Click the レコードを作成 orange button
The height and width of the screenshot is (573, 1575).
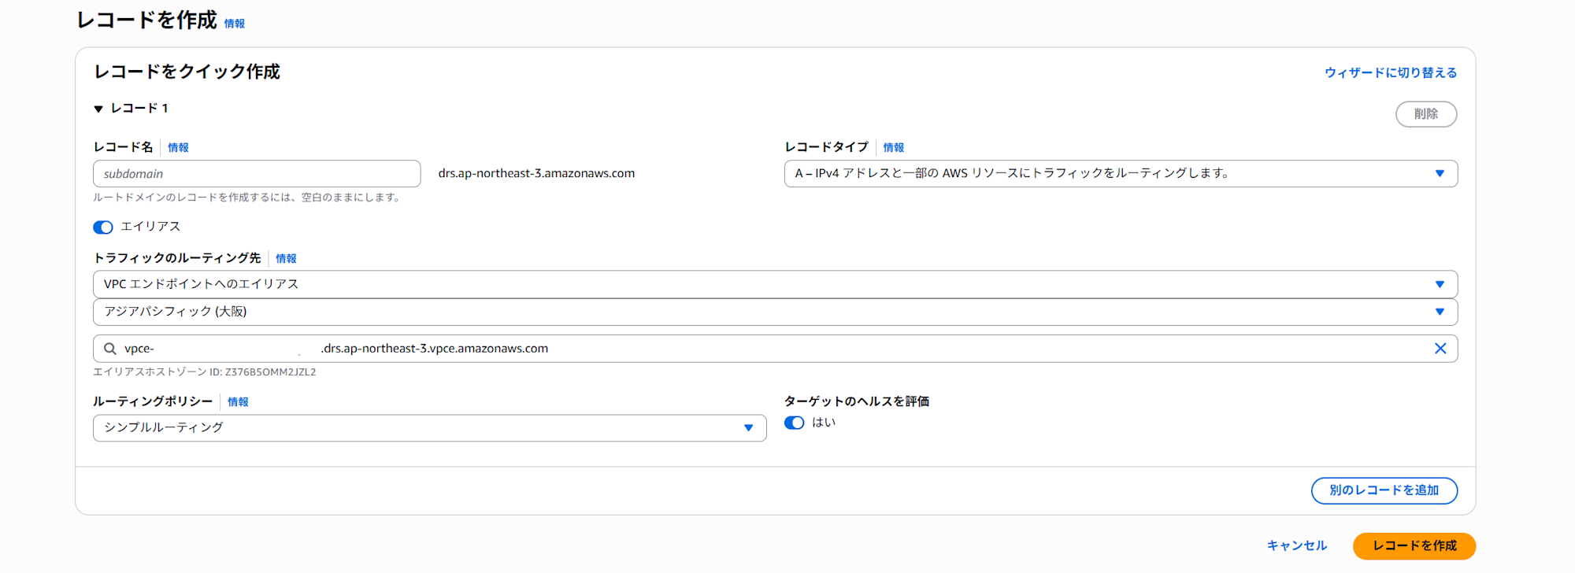1414,545
